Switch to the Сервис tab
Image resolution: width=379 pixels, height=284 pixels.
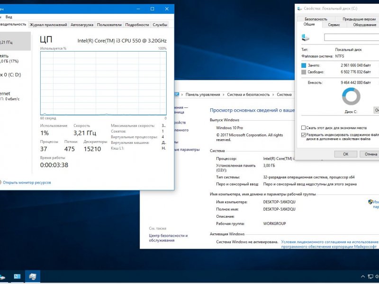tap(334, 25)
